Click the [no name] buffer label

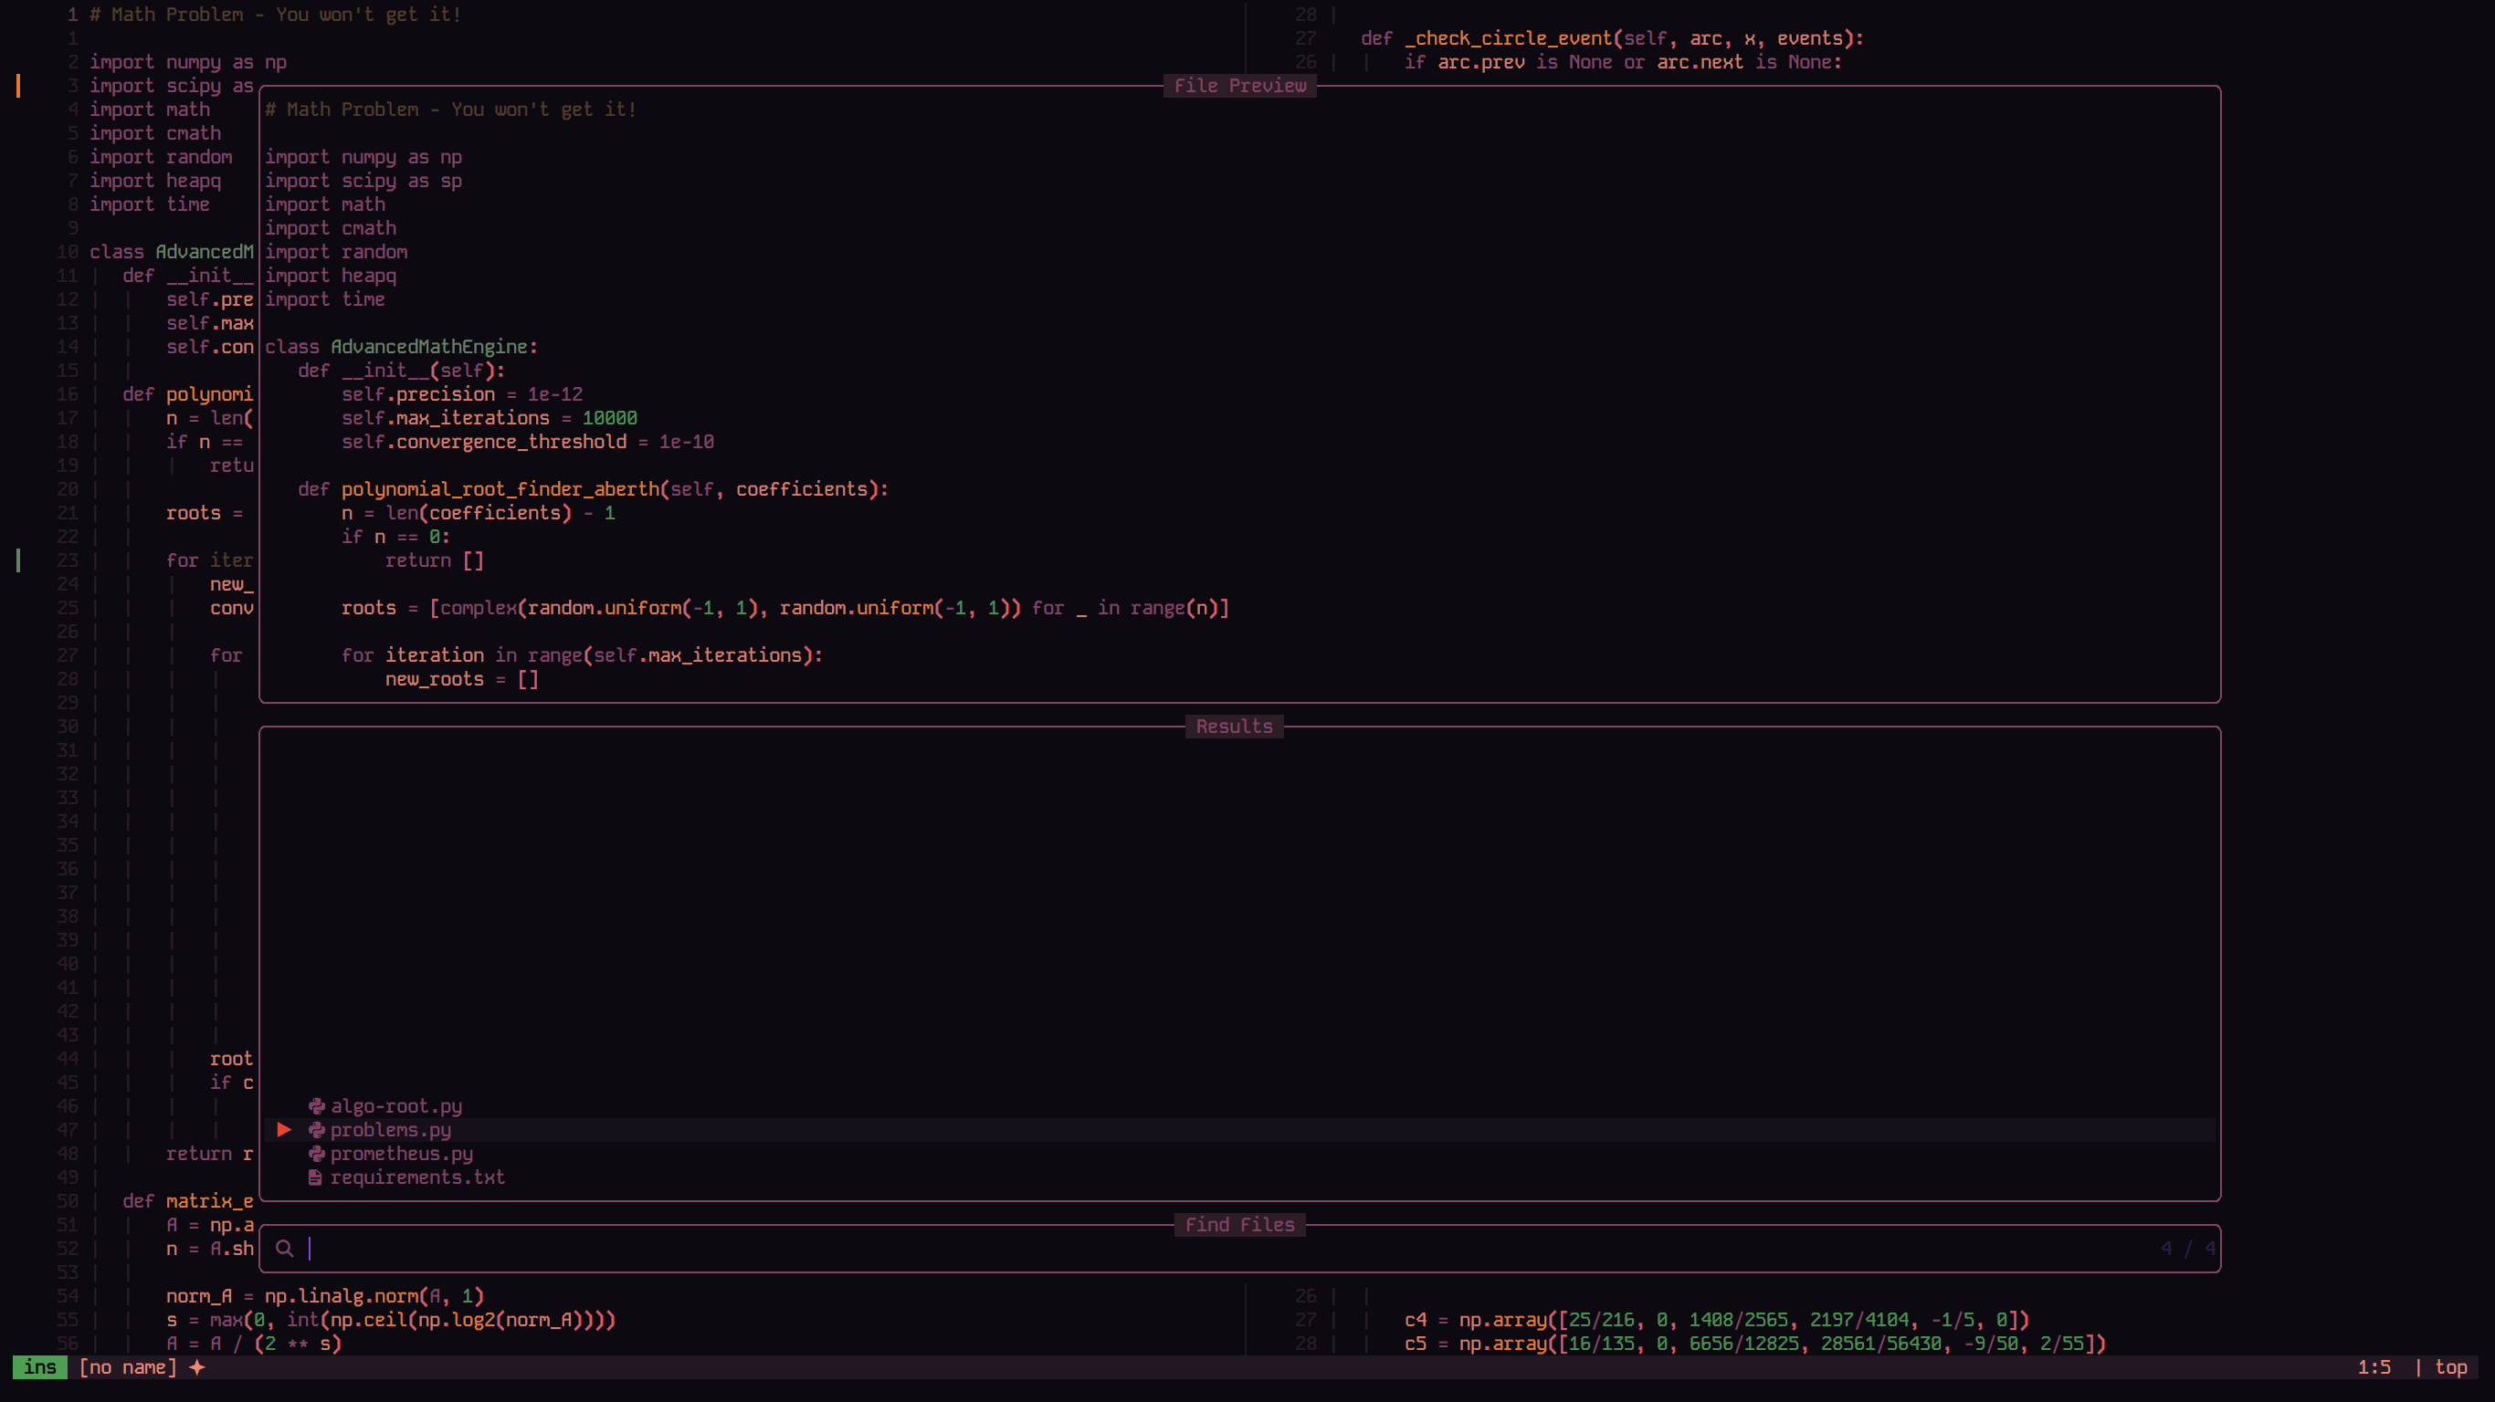(128, 1367)
